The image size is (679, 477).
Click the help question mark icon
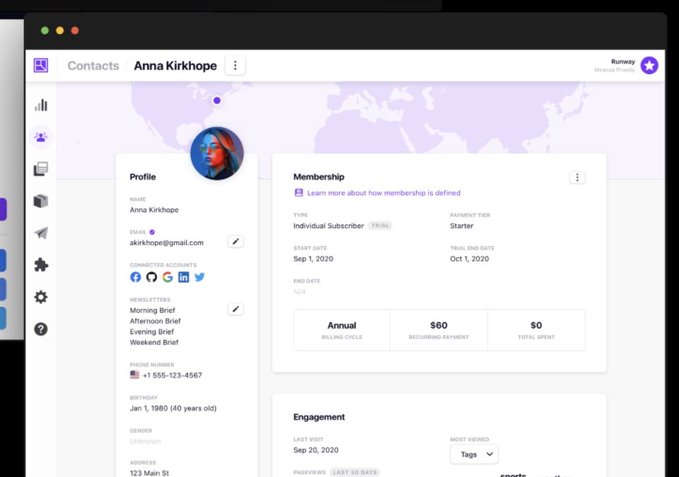click(41, 329)
